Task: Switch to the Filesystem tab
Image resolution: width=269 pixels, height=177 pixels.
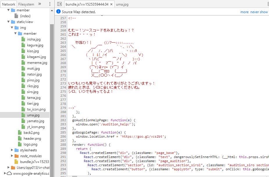Action: tap(26, 4)
